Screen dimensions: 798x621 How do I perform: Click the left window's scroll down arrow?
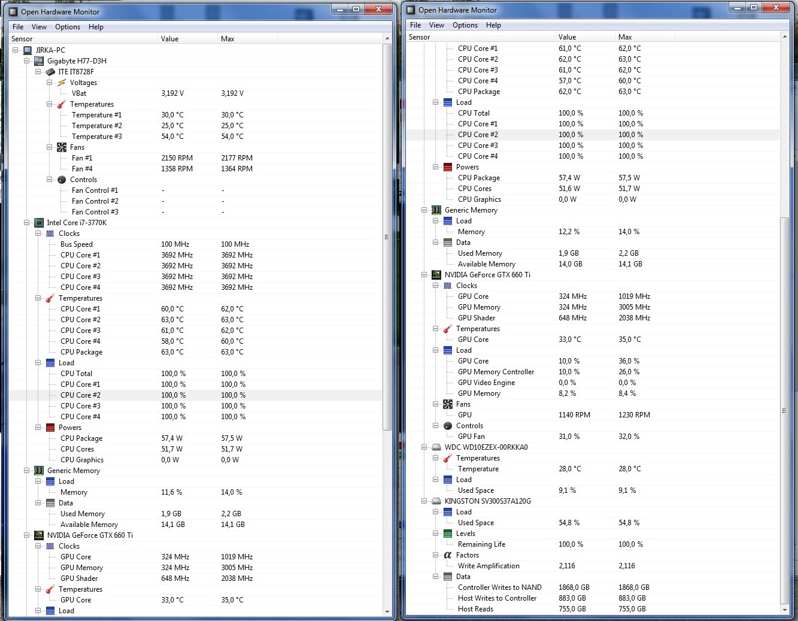point(387,611)
